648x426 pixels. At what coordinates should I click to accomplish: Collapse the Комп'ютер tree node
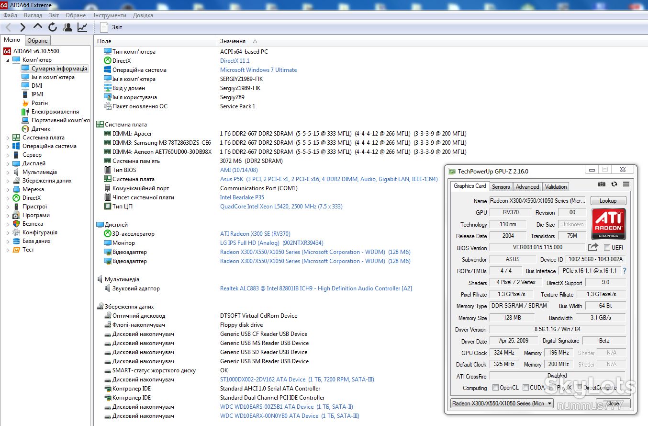pos(8,60)
